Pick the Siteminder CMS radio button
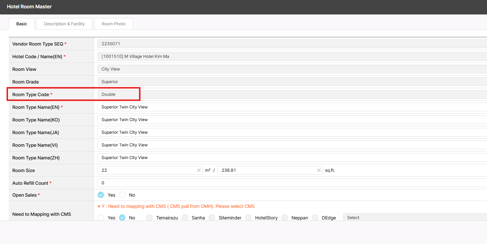This screenshot has height=244, width=487. 212,218
